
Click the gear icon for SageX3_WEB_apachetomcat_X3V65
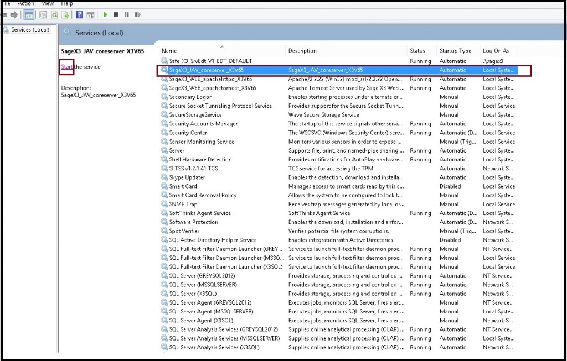tap(164, 88)
